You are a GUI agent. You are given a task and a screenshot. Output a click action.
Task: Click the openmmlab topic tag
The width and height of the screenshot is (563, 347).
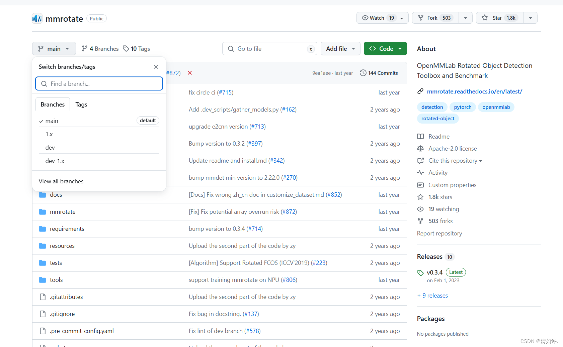coord(496,107)
